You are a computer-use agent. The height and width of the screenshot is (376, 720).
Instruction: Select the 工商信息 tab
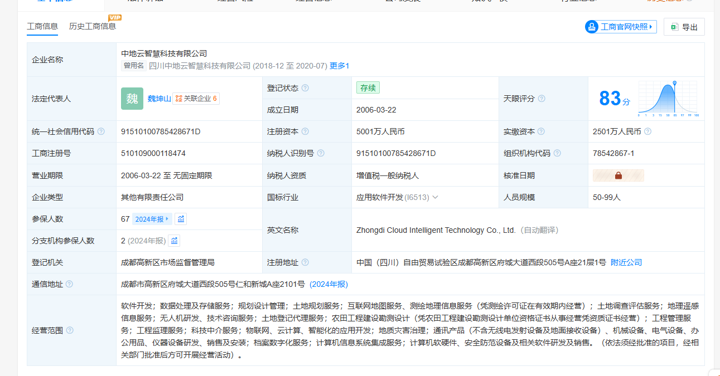[42, 26]
